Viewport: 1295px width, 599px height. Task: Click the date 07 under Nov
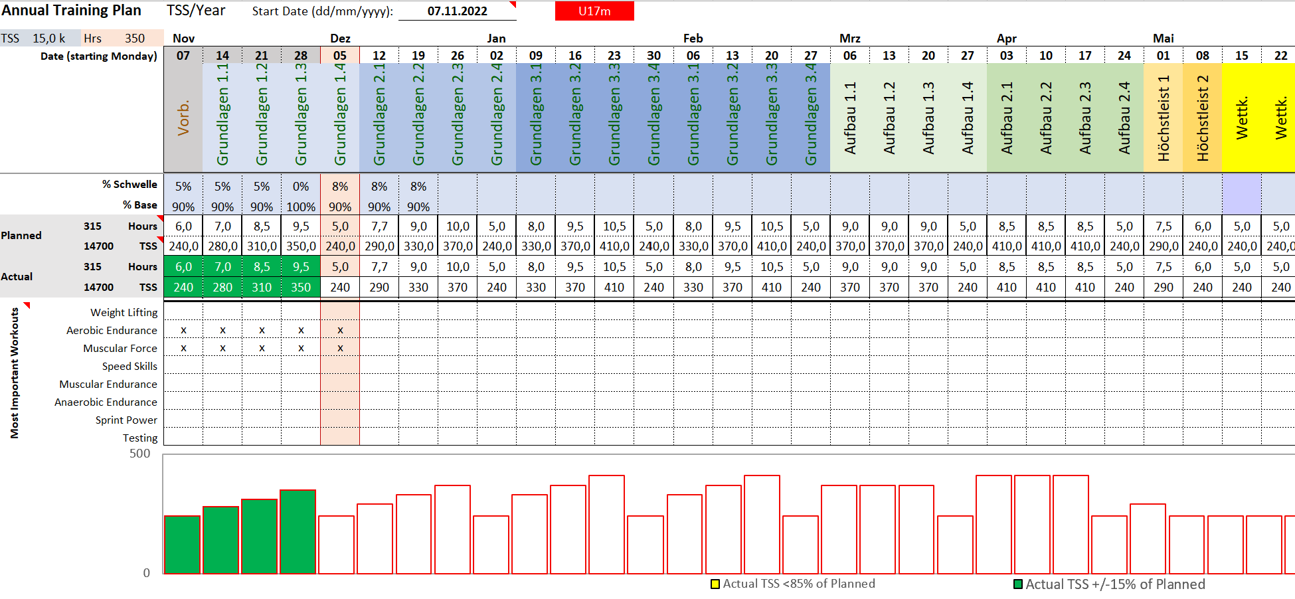[183, 55]
